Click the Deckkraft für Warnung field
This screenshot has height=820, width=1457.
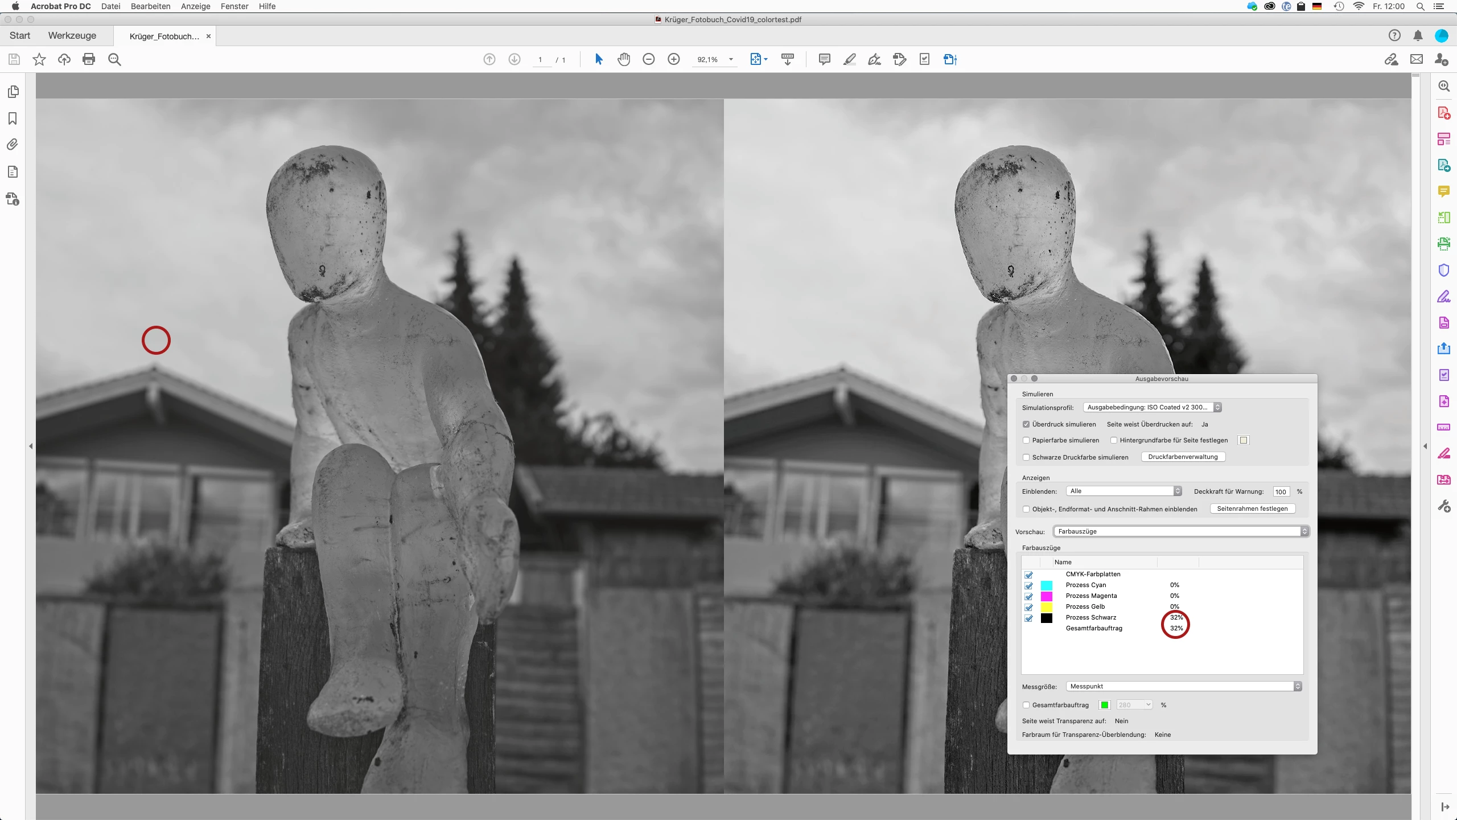point(1281,491)
